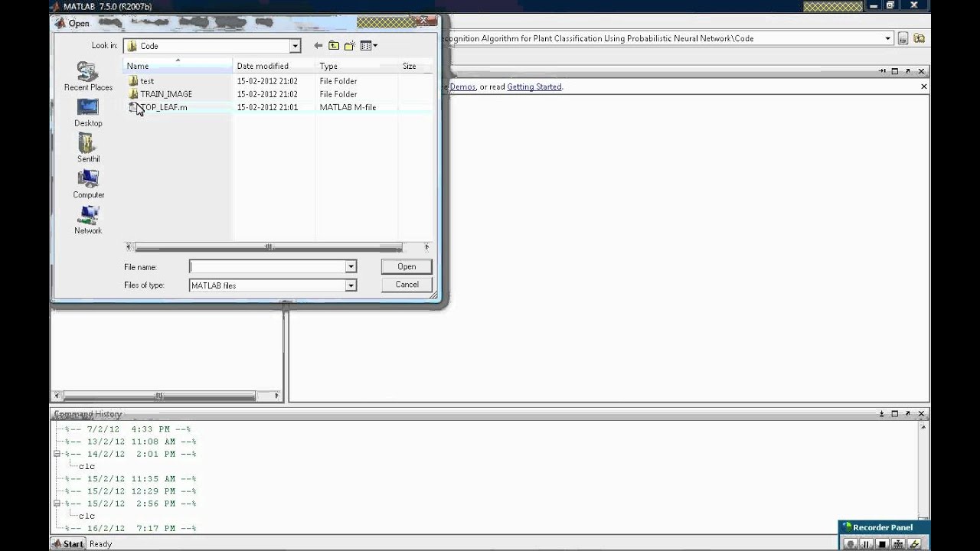This screenshot has width=980, height=551.
Task: Maximize the Command History panel
Action: pyautogui.click(x=895, y=414)
